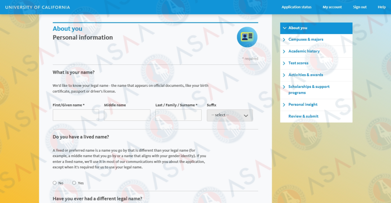
Task: Collapse the About you sidebar section
Action: 285,28
